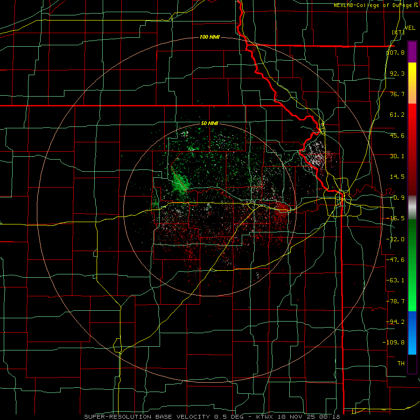Image resolution: width=420 pixels, height=420 pixels.
Task: Click the 45.6 scale value
Action: pos(397,135)
